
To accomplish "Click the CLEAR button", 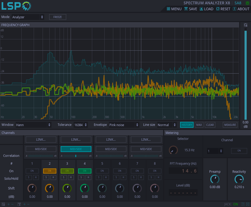I will [x=210, y=125].
